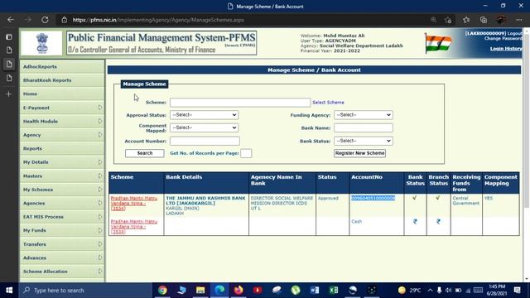Expand the My Schemes submenu arrow

pyautogui.click(x=100, y=190)
